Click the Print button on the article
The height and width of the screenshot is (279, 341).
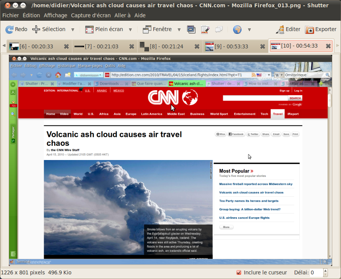295,134
